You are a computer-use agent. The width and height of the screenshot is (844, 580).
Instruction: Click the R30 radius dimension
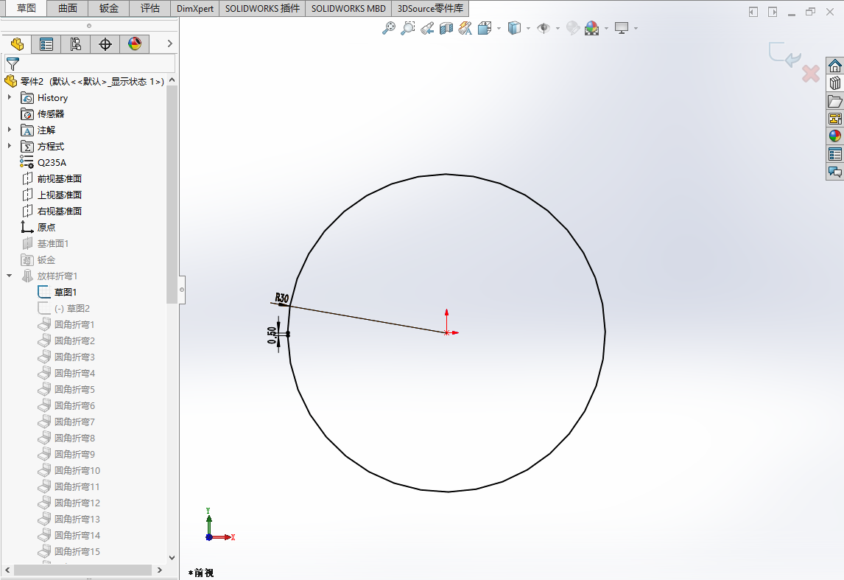(282, 298)
